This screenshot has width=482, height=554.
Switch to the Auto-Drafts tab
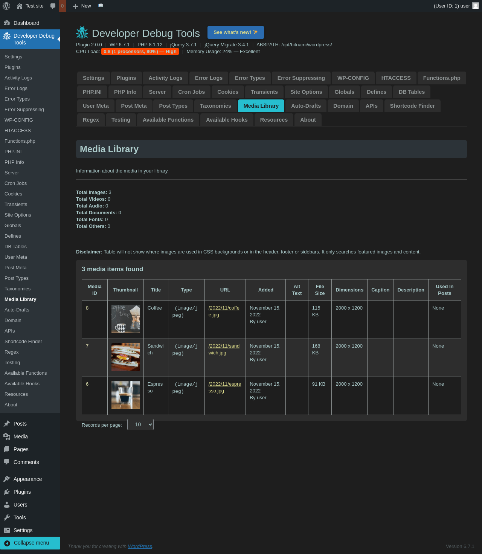pos(306,106)
